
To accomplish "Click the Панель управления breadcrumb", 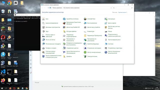I will [x=57, y=8].
